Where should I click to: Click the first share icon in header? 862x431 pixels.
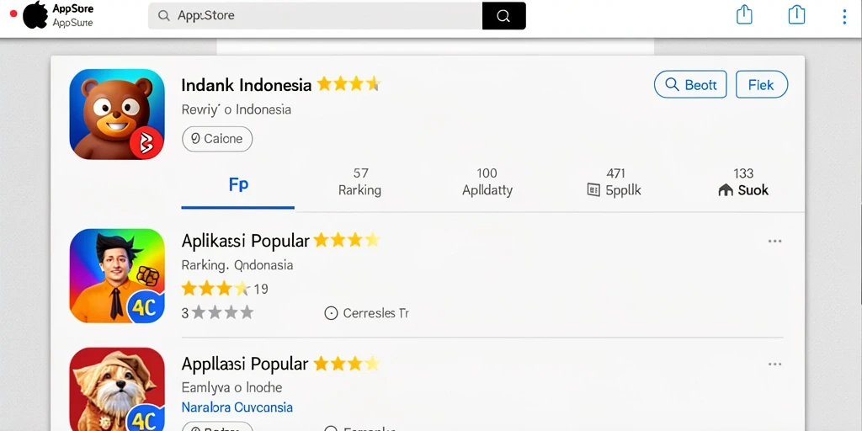[x=744, y=15]
